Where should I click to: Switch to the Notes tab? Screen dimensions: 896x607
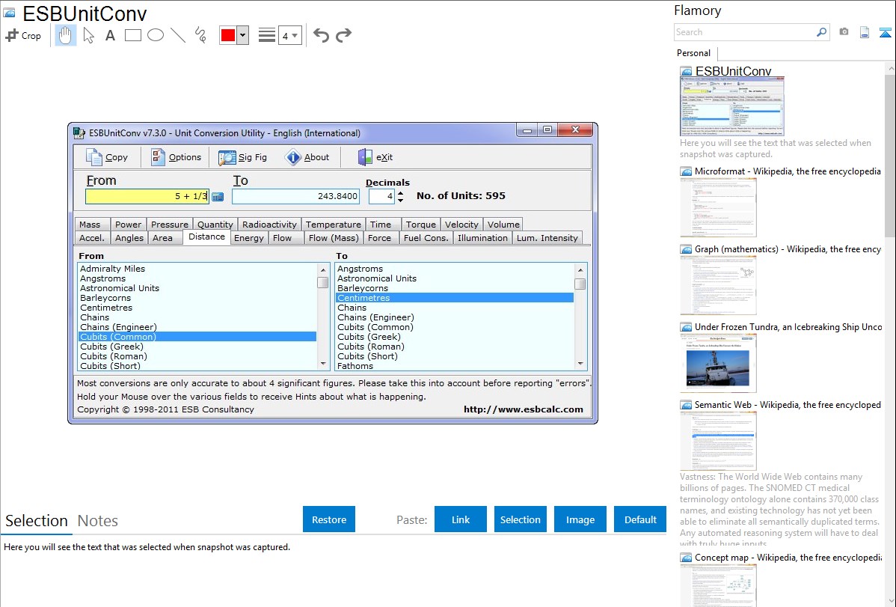pos(97,521)
